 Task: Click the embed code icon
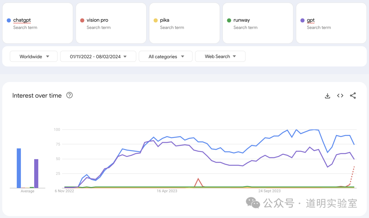pyautogui.click(x=340, y=96)
